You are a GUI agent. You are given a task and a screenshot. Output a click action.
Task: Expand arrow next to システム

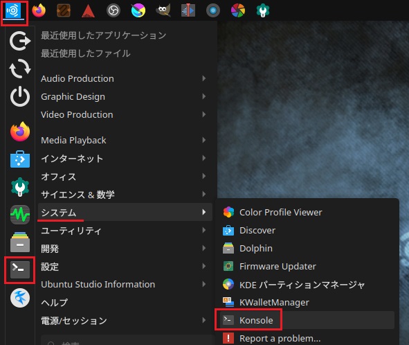[x=203, y=212]
